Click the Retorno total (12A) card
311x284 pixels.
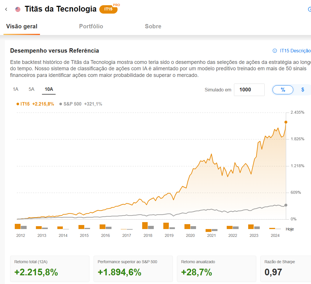click(50, 269)
